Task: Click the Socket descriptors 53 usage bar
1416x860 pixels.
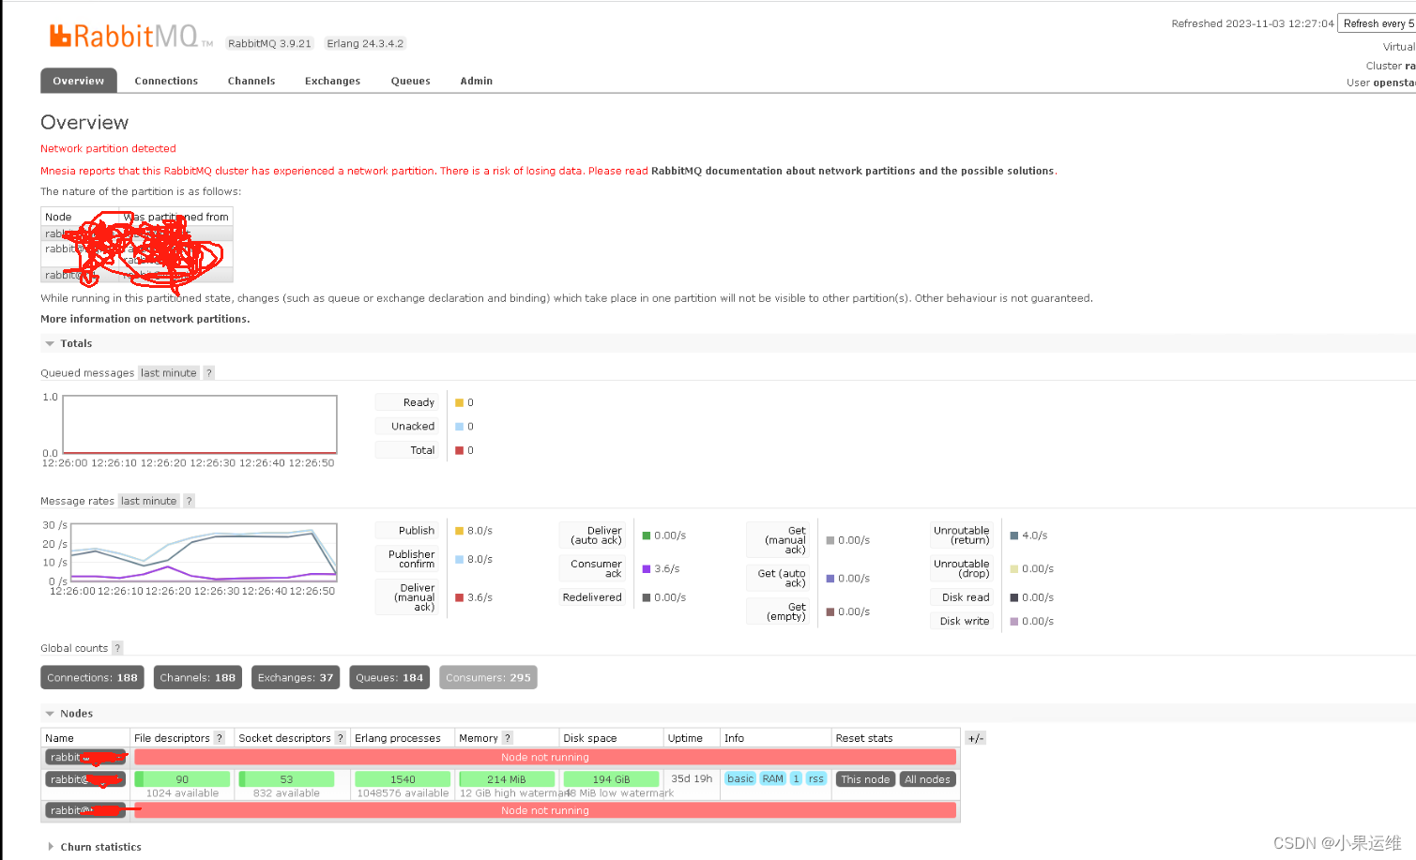Action: (x=286, y=779)
